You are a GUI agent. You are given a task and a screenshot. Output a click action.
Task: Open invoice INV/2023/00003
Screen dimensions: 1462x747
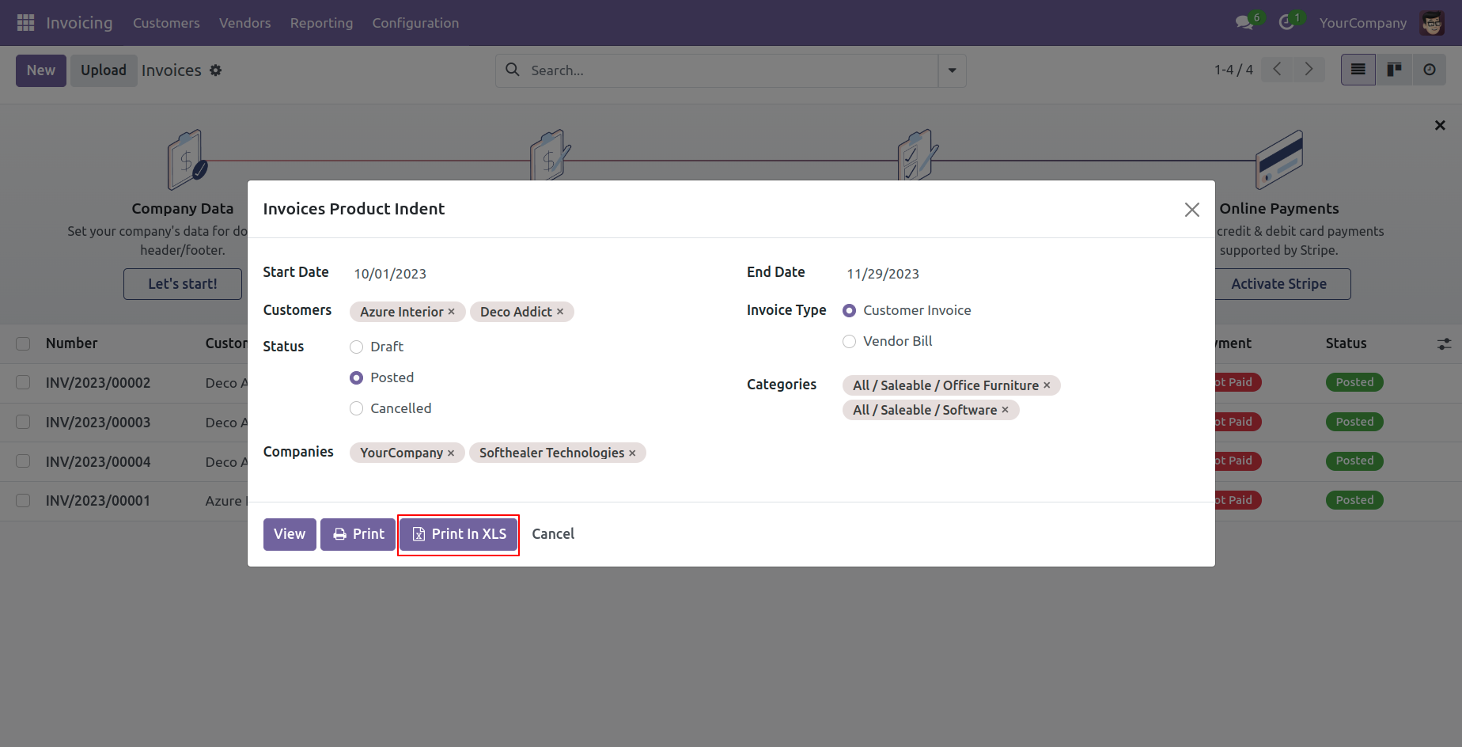98,423
